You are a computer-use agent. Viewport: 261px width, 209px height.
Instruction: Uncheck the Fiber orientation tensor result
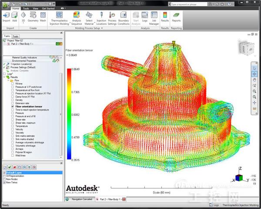13,106
